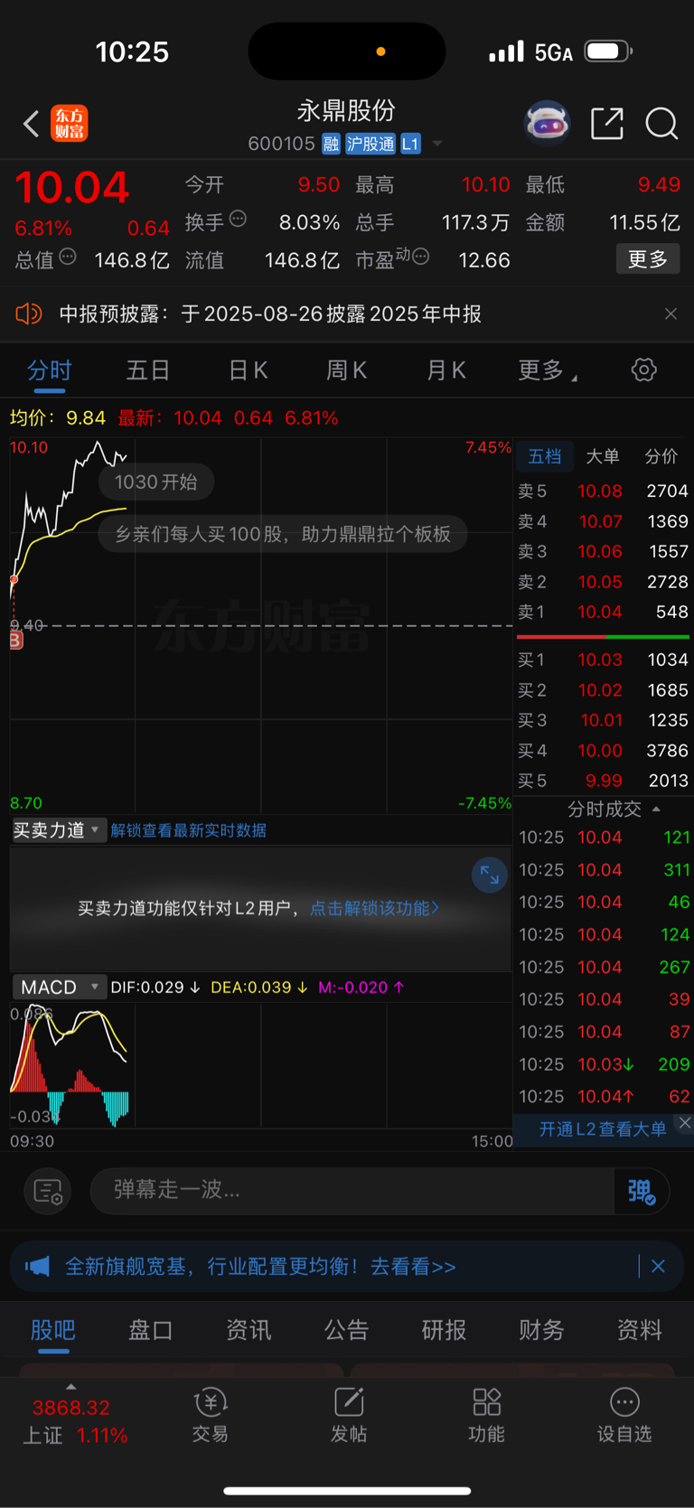Focus the 弹幕走一波 input field
Viewport: 694px width, 1508px height.
tap(352, 1190)
